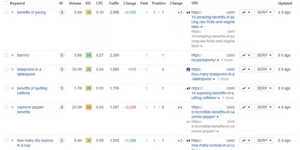Expand SERP dropdown for bammy row
This screenshot has height=150, width=300.
264,55
